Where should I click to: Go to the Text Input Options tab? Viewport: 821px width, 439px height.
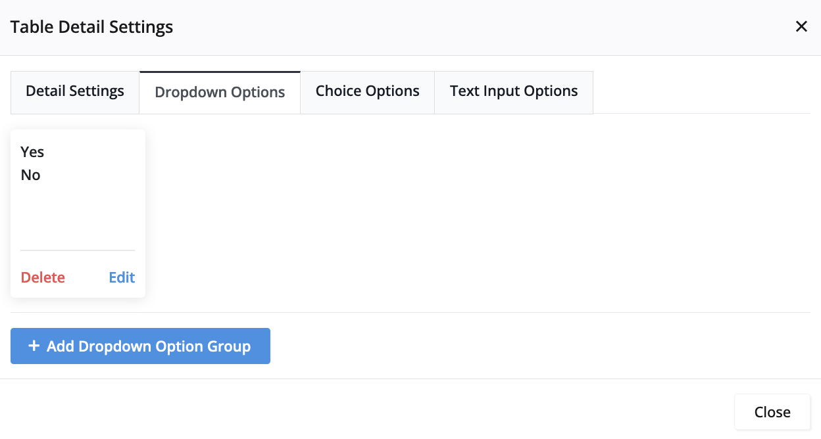click(x=514, y=91)
